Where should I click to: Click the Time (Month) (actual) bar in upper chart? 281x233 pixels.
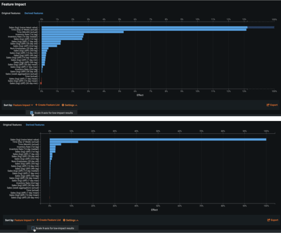[82, 32]
